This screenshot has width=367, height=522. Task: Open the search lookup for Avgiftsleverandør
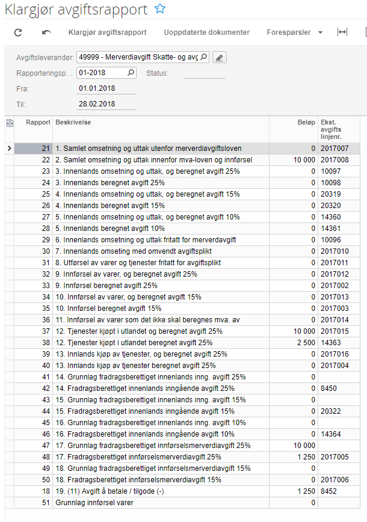pos(204,58)
